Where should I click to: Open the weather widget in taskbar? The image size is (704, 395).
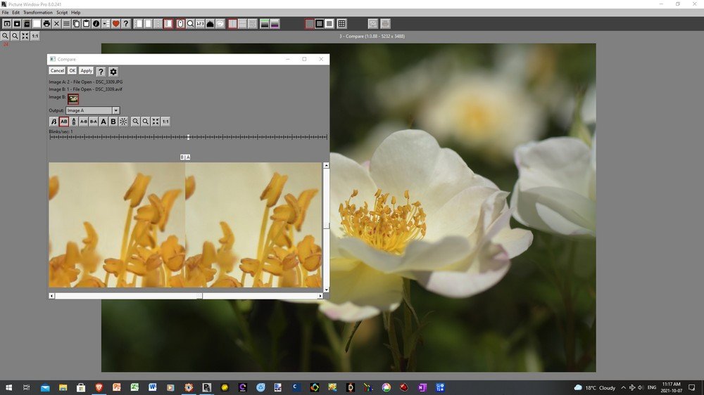pos(595,387)
